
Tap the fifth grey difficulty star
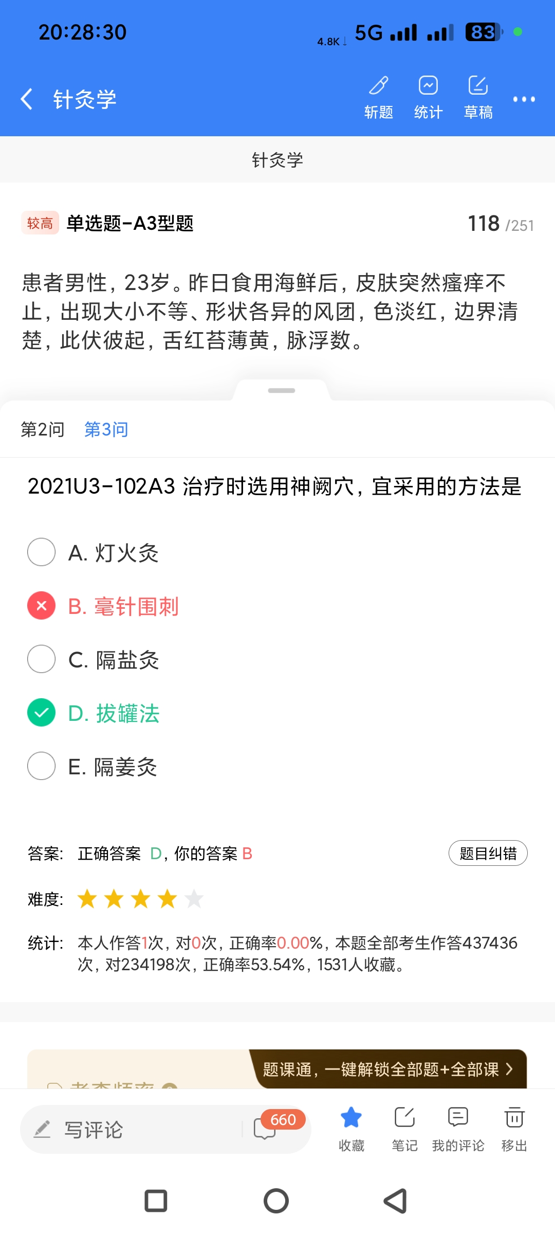194,899
